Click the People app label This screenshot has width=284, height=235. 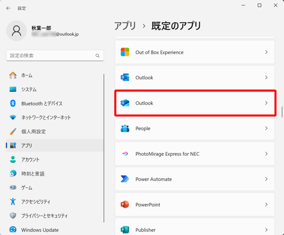(143, 129)
